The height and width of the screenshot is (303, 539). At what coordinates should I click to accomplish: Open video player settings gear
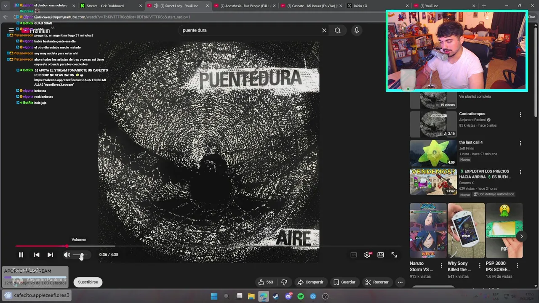pos(367,255)
